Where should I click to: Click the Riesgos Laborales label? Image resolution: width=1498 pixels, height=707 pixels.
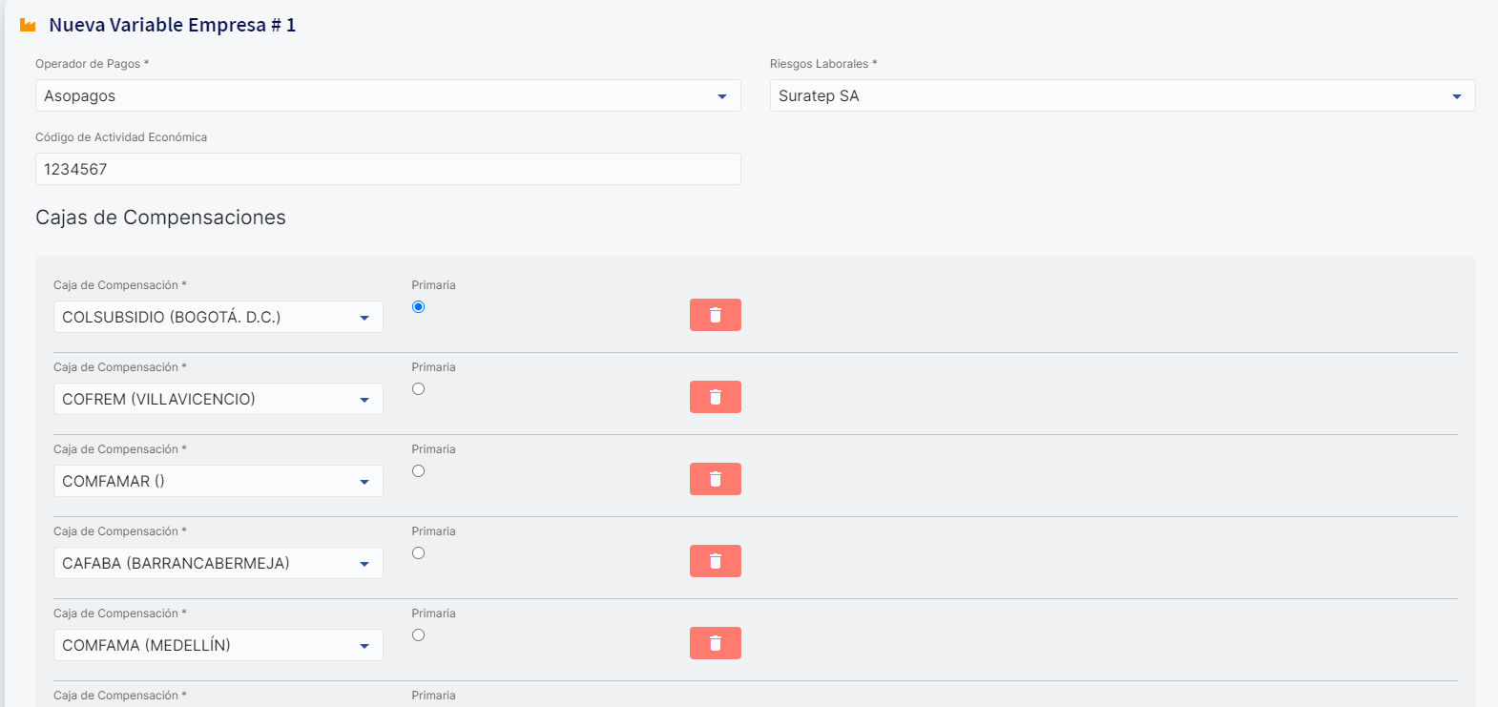coord(823,64)
